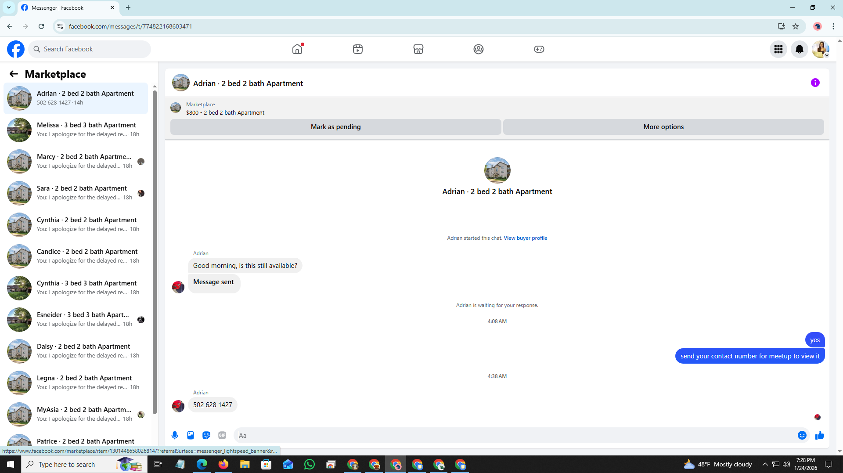Open WhatsApp from the taskbar
Screen dimensions: 843x473
pos(310,464)
